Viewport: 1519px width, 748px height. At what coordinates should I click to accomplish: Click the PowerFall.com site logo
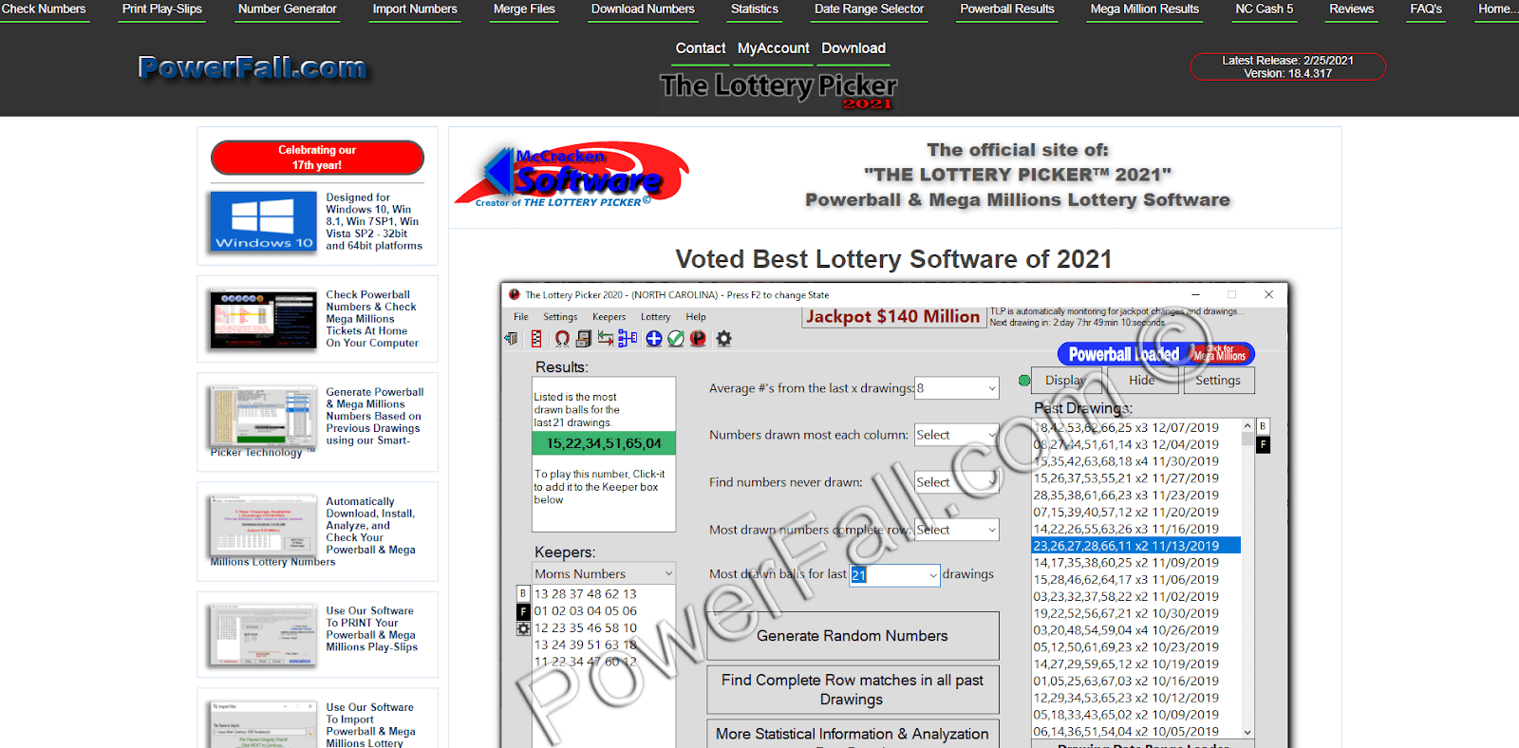pos(252,67)
